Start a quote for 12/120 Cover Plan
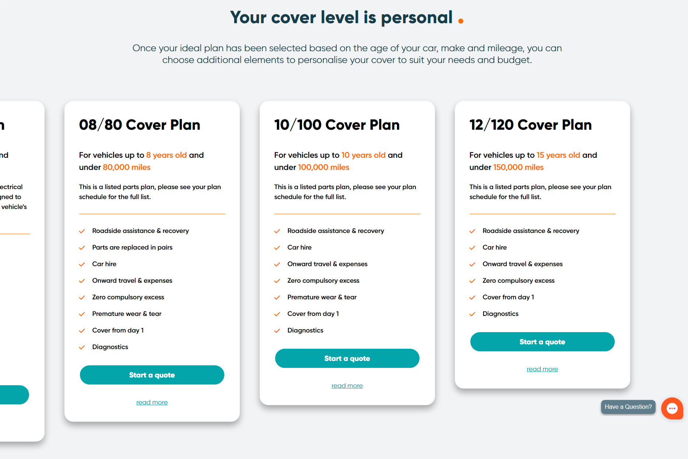The width and height of the screenshot is (688, 459). pos(542,342)
